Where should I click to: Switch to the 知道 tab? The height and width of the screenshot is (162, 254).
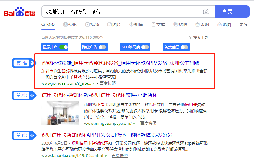pyautogui.click(x=136, y=25)
